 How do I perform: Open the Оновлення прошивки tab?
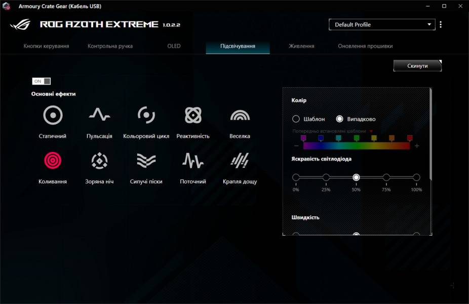point(366,45)
